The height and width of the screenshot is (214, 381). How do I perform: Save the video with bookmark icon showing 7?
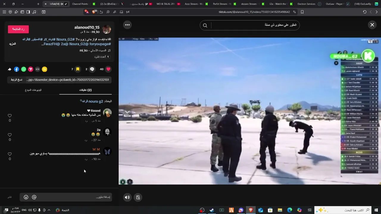coord(78,69)
